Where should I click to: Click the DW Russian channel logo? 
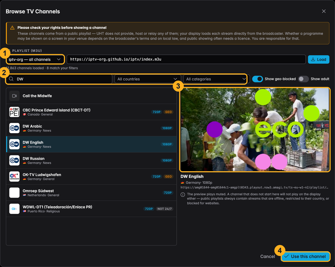14,160
